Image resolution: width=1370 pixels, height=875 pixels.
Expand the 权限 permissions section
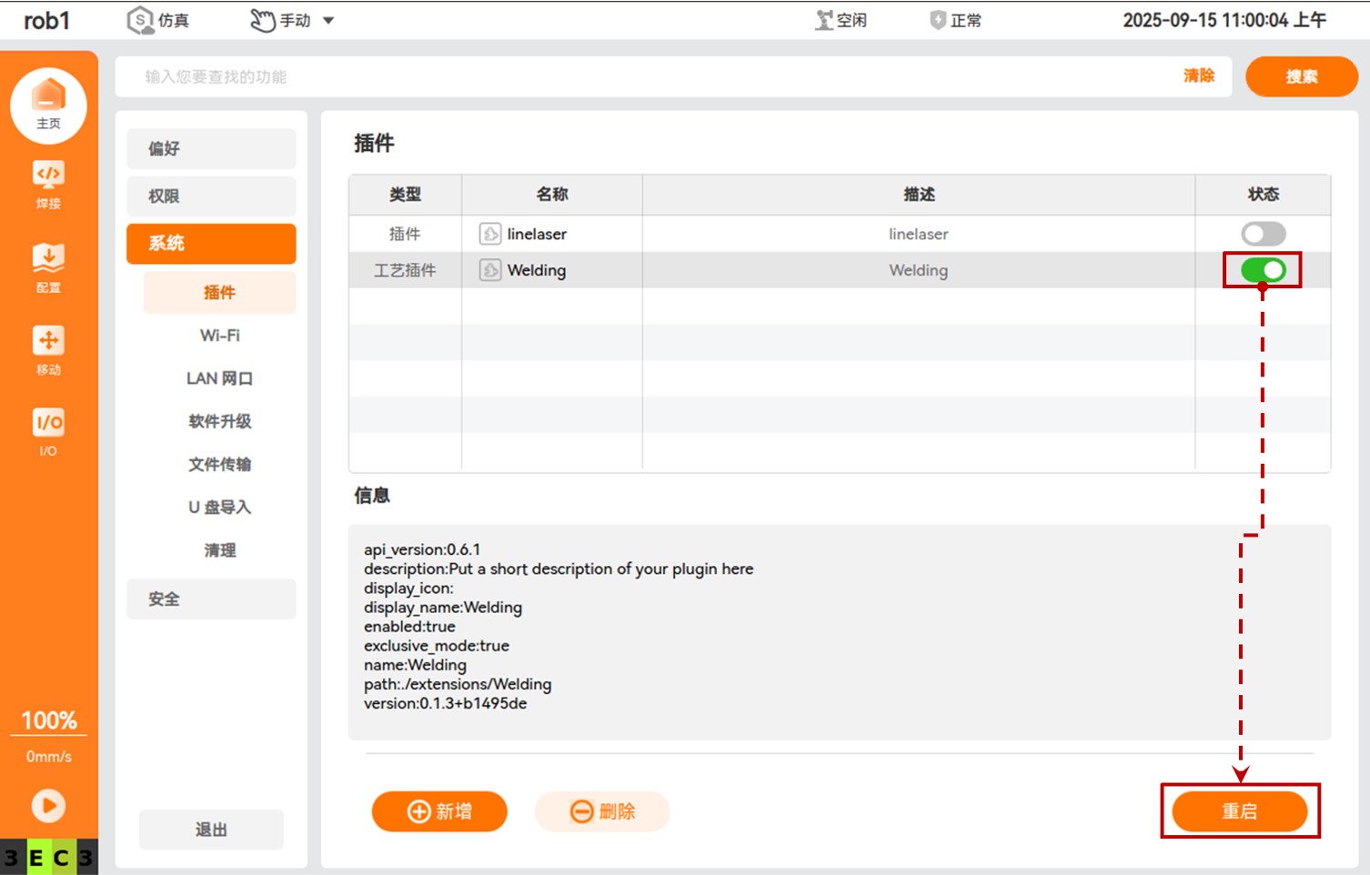211,196
